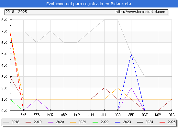
Task: Click the orange 2021 legend color line
Action: coord(73,122)
